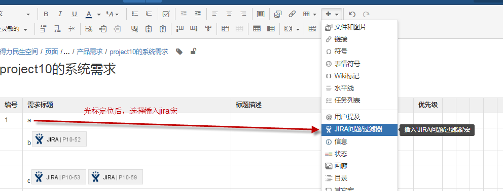Expand the breadcrumb ellipsis

coord(67,52)
